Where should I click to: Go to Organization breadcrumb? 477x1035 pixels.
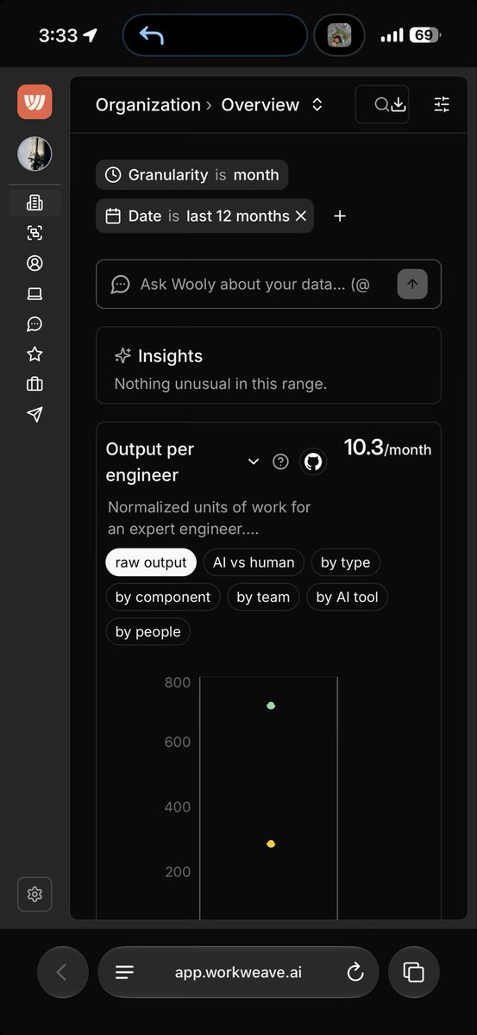pos(147,104)
